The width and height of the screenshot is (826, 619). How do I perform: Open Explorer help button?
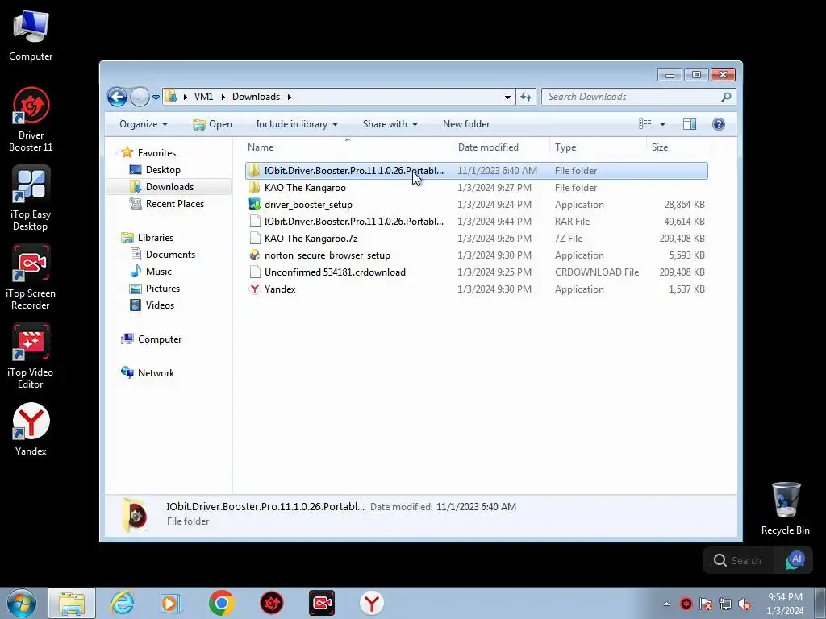(719, 123)
